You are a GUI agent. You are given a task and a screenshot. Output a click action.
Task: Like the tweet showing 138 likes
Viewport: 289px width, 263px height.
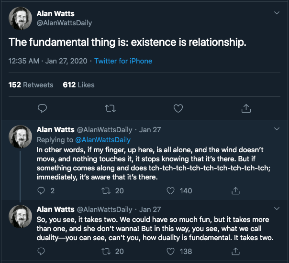point(170,251)
